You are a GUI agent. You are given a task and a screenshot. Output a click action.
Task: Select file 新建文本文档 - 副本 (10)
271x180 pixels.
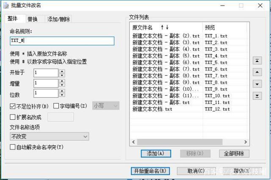166,89
